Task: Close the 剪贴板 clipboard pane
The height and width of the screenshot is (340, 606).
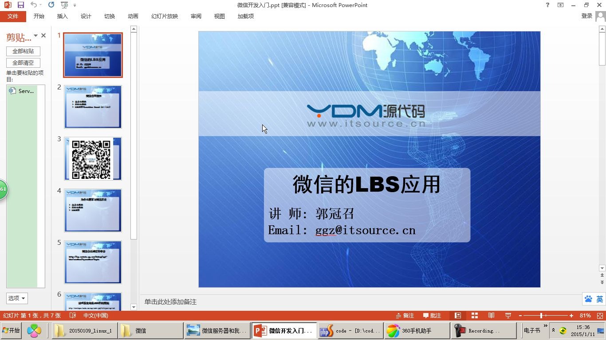Action: click(x=43, y=35)
